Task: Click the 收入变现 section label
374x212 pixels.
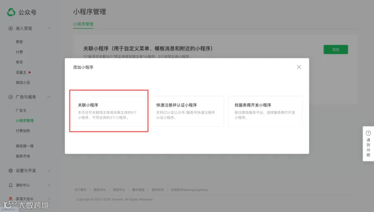Action: tap(24, 28)
